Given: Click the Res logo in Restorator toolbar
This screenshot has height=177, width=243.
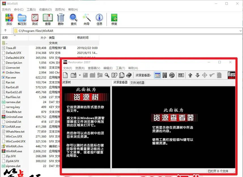Looking at the screenshot, I should (x=231, y=75).
